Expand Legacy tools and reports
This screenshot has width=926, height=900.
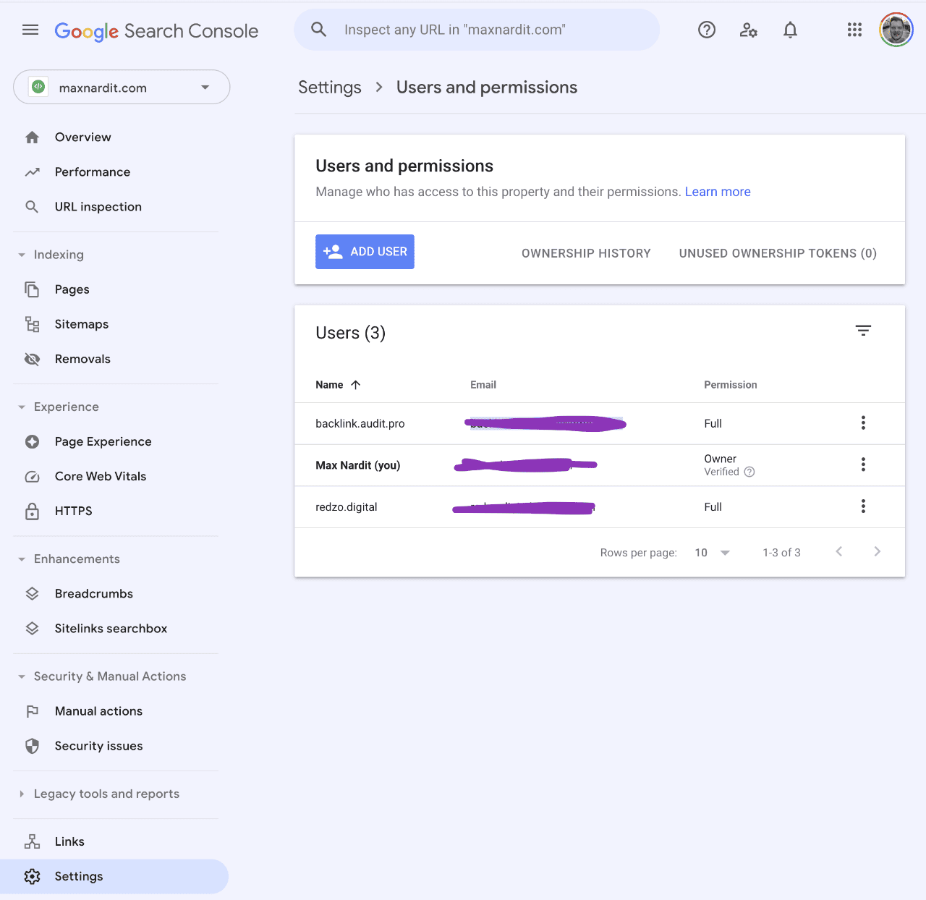pos(22,794)
